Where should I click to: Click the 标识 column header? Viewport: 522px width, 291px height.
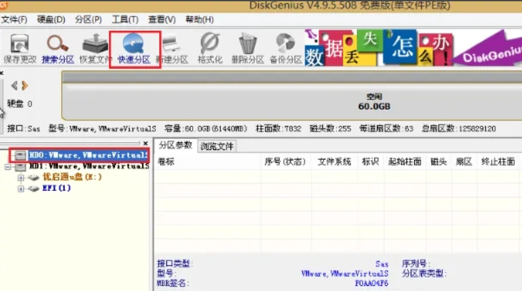[x=370, y=162]
